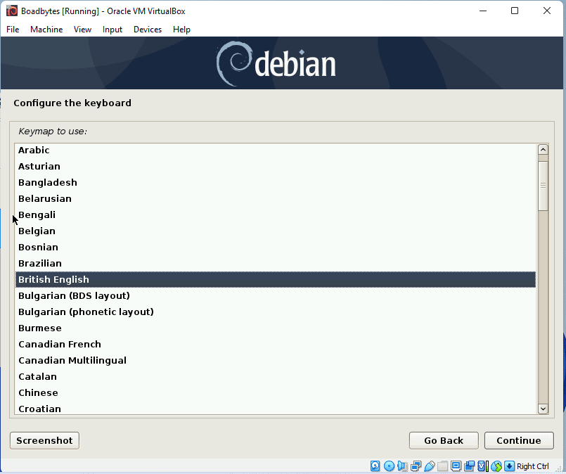The width and height of the screenshot is (566, 474).
Task: Click the Go Back button
Action: [444, 441]
